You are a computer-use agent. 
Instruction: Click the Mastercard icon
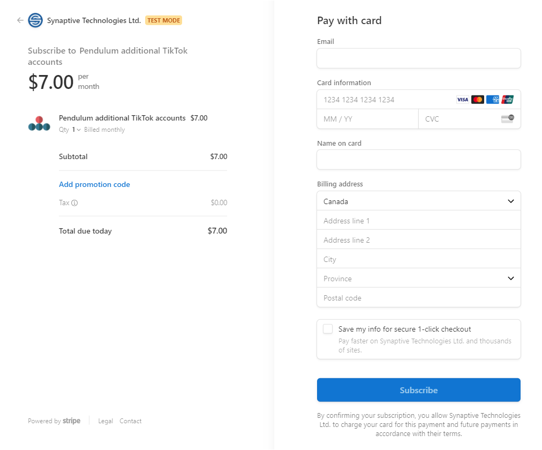(478, 100)
